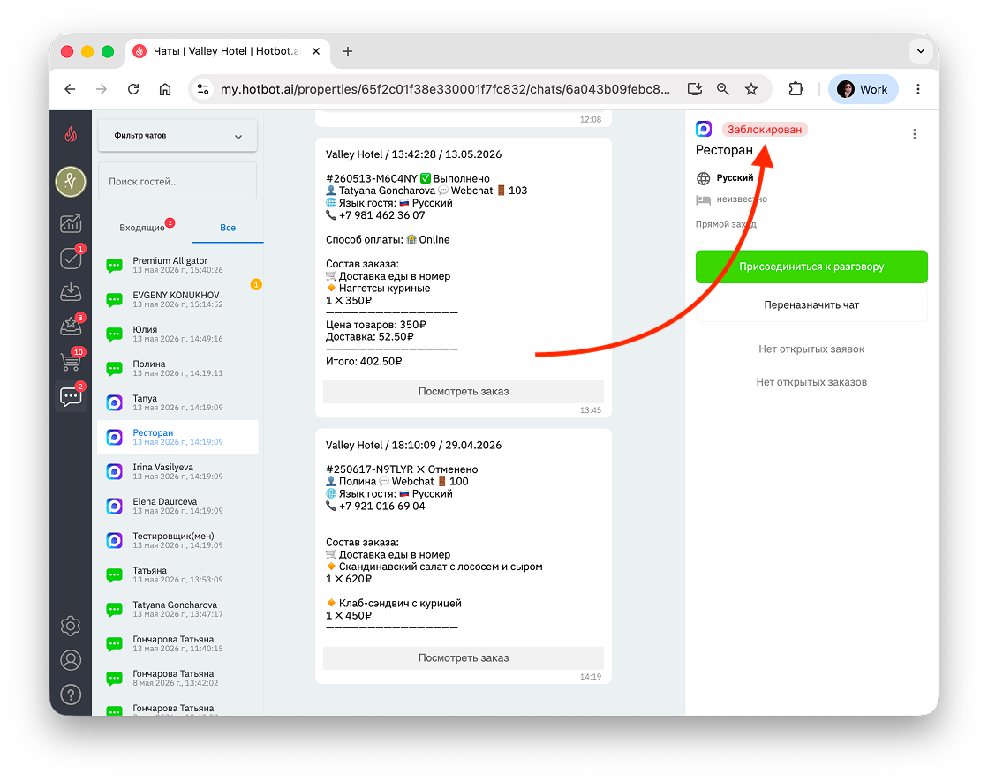Image resolution: width=988 pixels, height=781 pixels.
Task: Open the Irina Vasilyeva chat
Action: click(177, 472)
